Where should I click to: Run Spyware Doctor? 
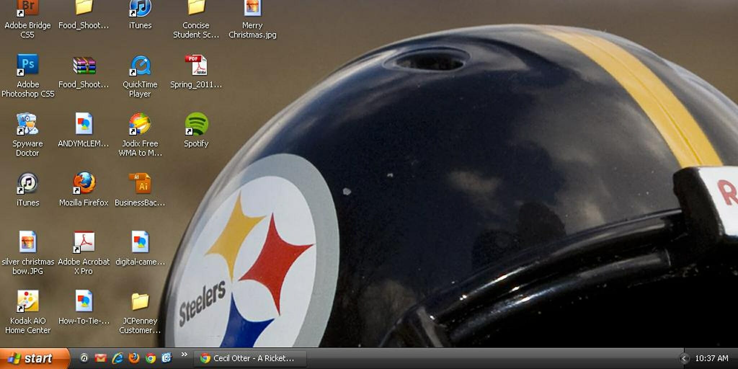tap(27, 124)
